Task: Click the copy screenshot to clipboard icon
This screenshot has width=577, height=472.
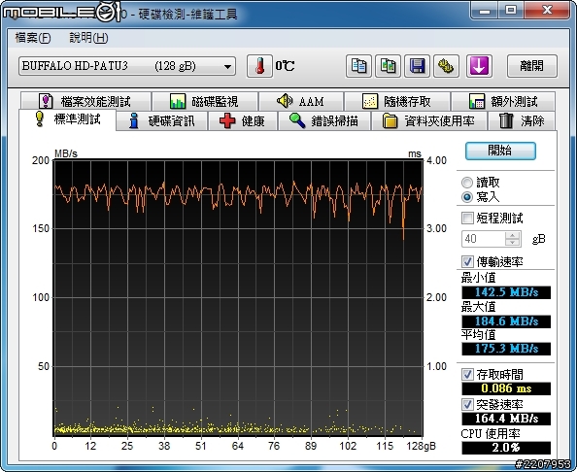Action: (388, 66)
